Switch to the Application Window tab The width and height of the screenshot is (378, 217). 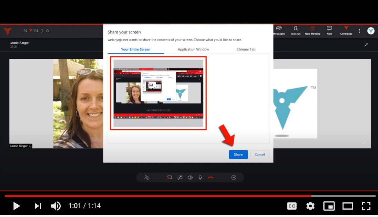(x=193, y=49)
